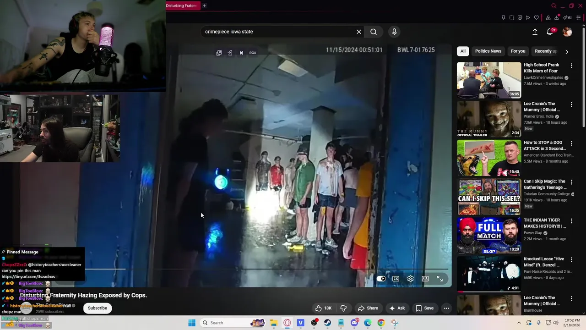Image resolution: width=586 pixels, height=330 pixels.
Task: Open the player settings gear
Action: [411, 279]
